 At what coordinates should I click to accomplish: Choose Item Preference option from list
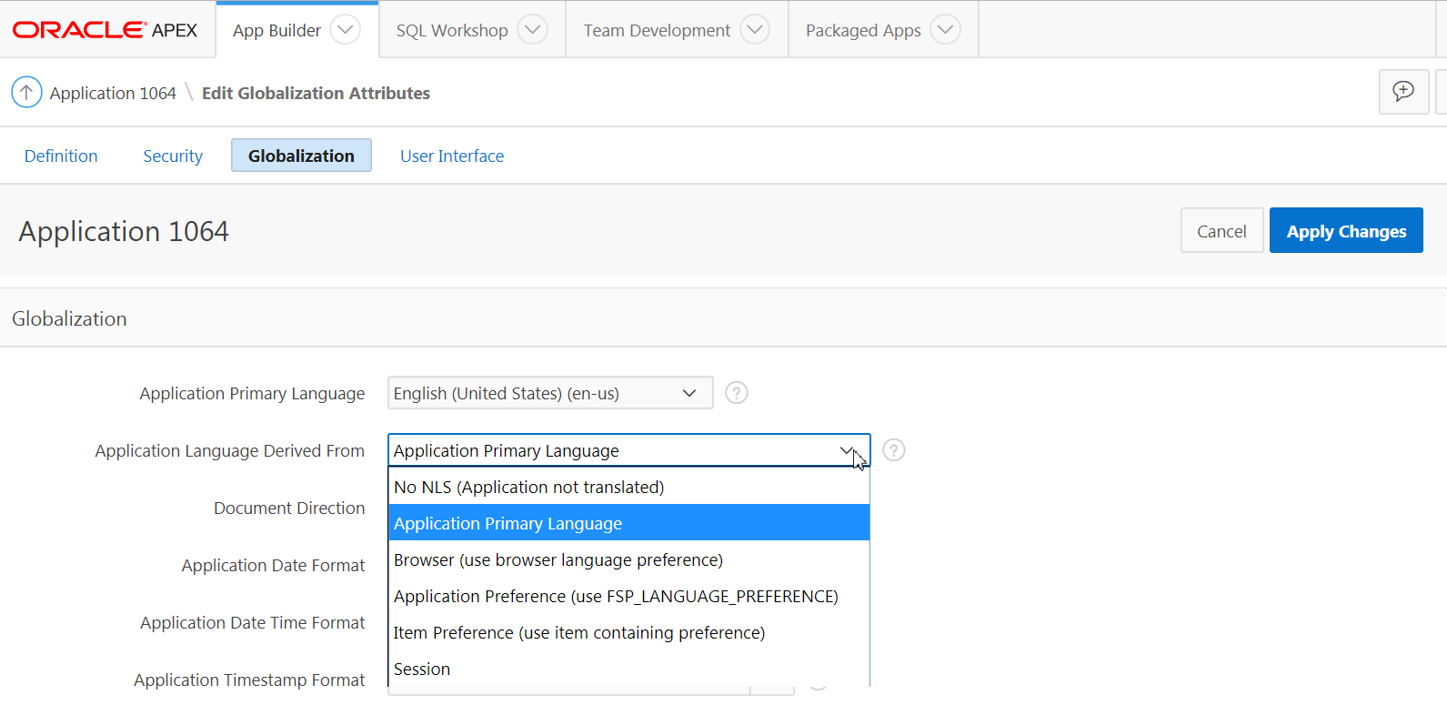tap(578, 633)
